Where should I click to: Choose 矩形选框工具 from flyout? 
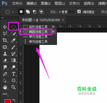coord(37,27)
